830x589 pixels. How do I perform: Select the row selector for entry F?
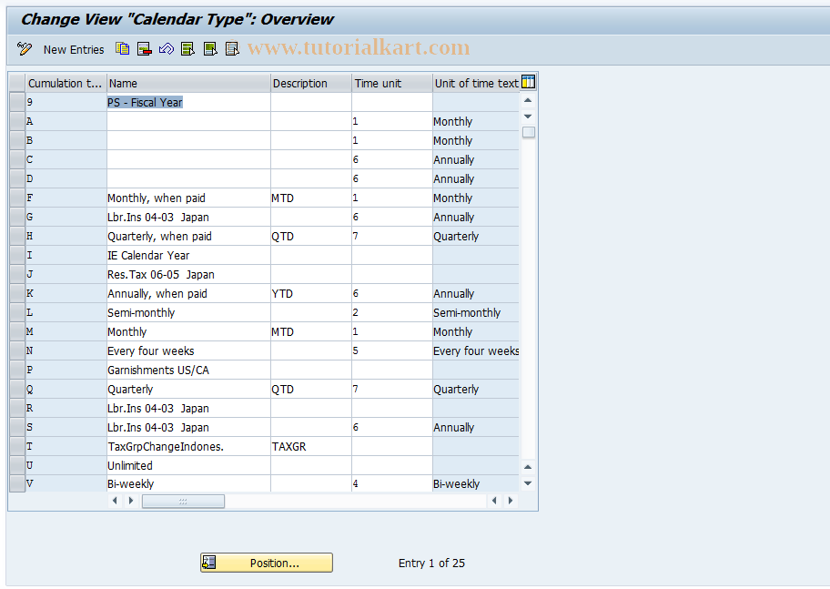point(17,198)
